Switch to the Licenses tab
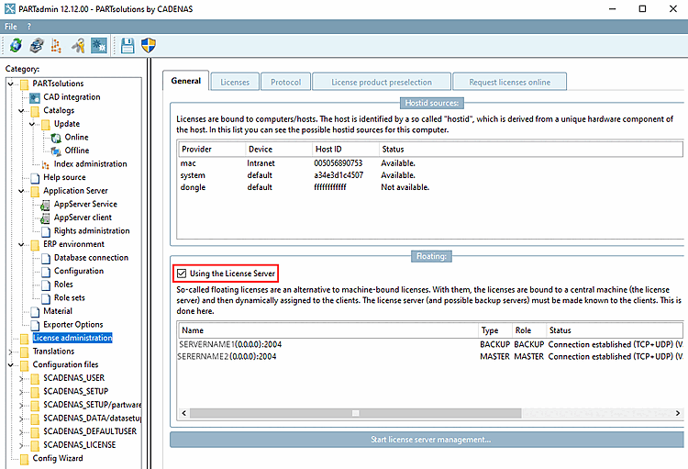 (235, 82)
